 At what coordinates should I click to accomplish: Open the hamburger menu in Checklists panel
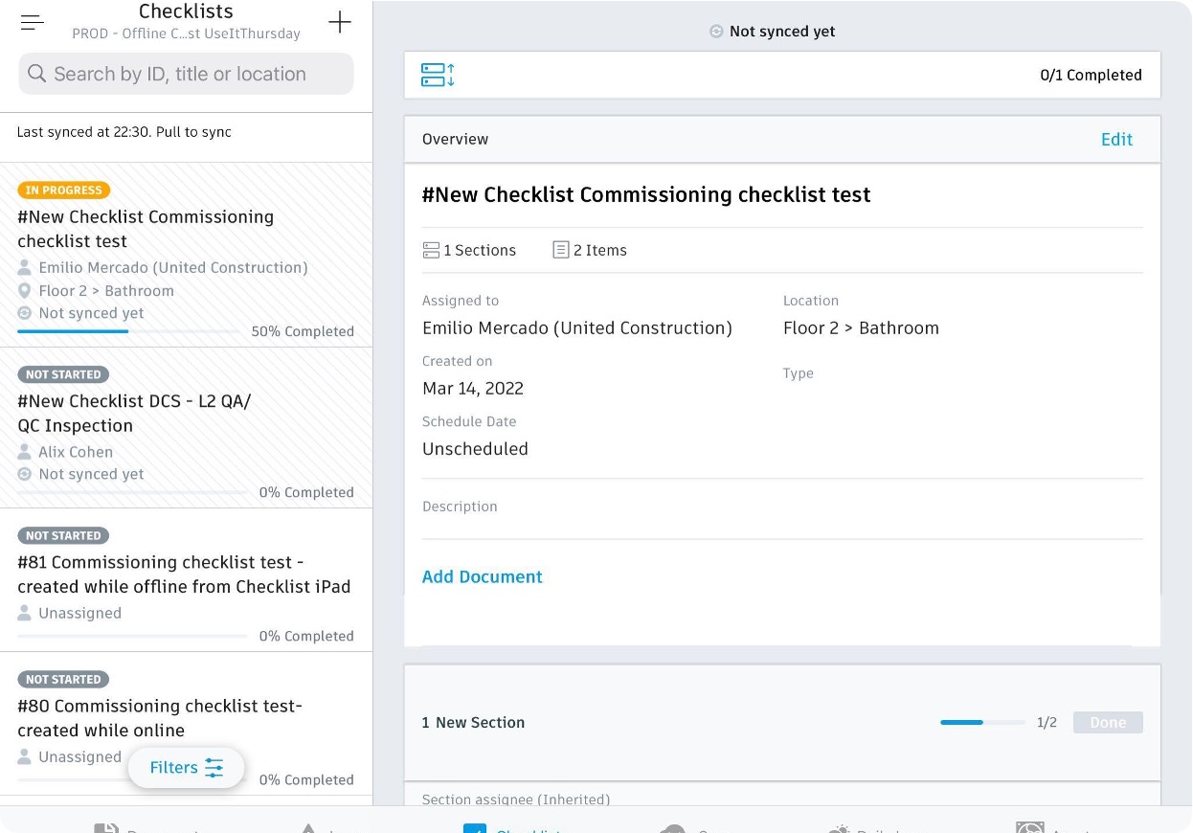coord(32,23)
